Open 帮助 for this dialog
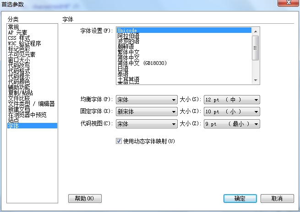Screen dimensions: 300x212 85,198
